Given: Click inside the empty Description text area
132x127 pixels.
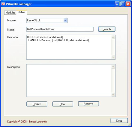Looking at the screenshot, I should [x=69, y=80].
